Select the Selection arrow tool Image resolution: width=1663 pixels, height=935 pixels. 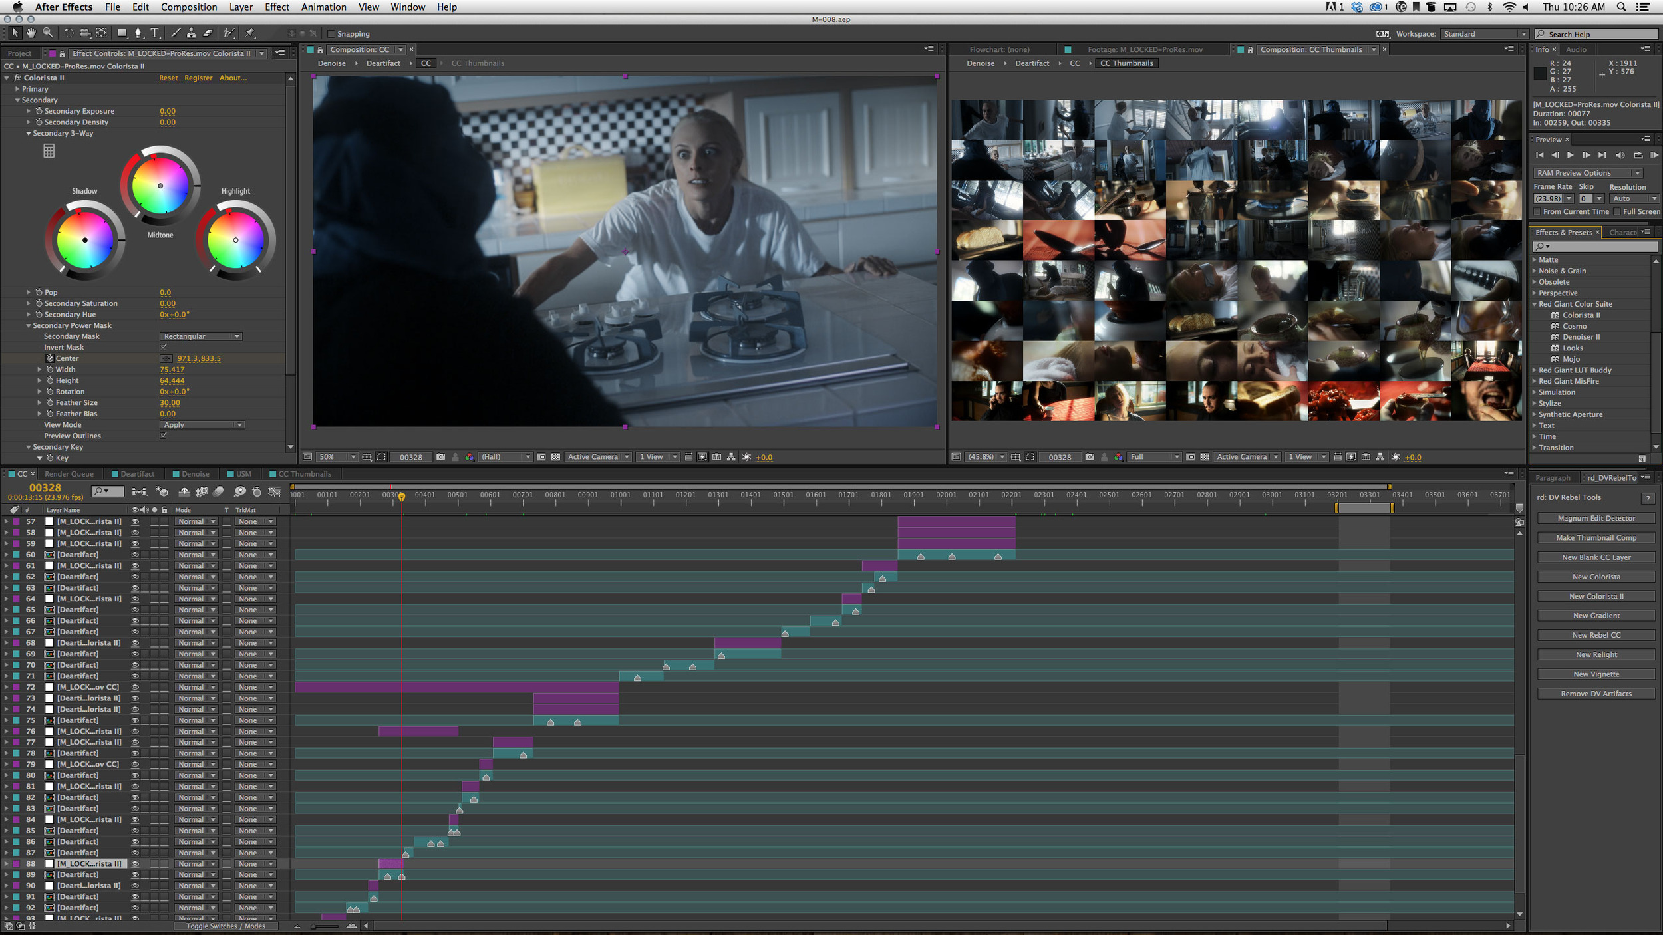tap(15, 33)
